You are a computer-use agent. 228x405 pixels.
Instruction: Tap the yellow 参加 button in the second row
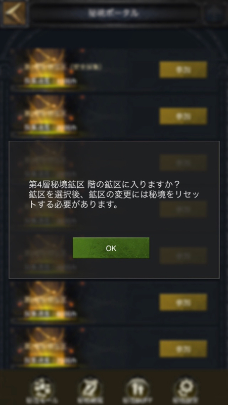point(183,116)
